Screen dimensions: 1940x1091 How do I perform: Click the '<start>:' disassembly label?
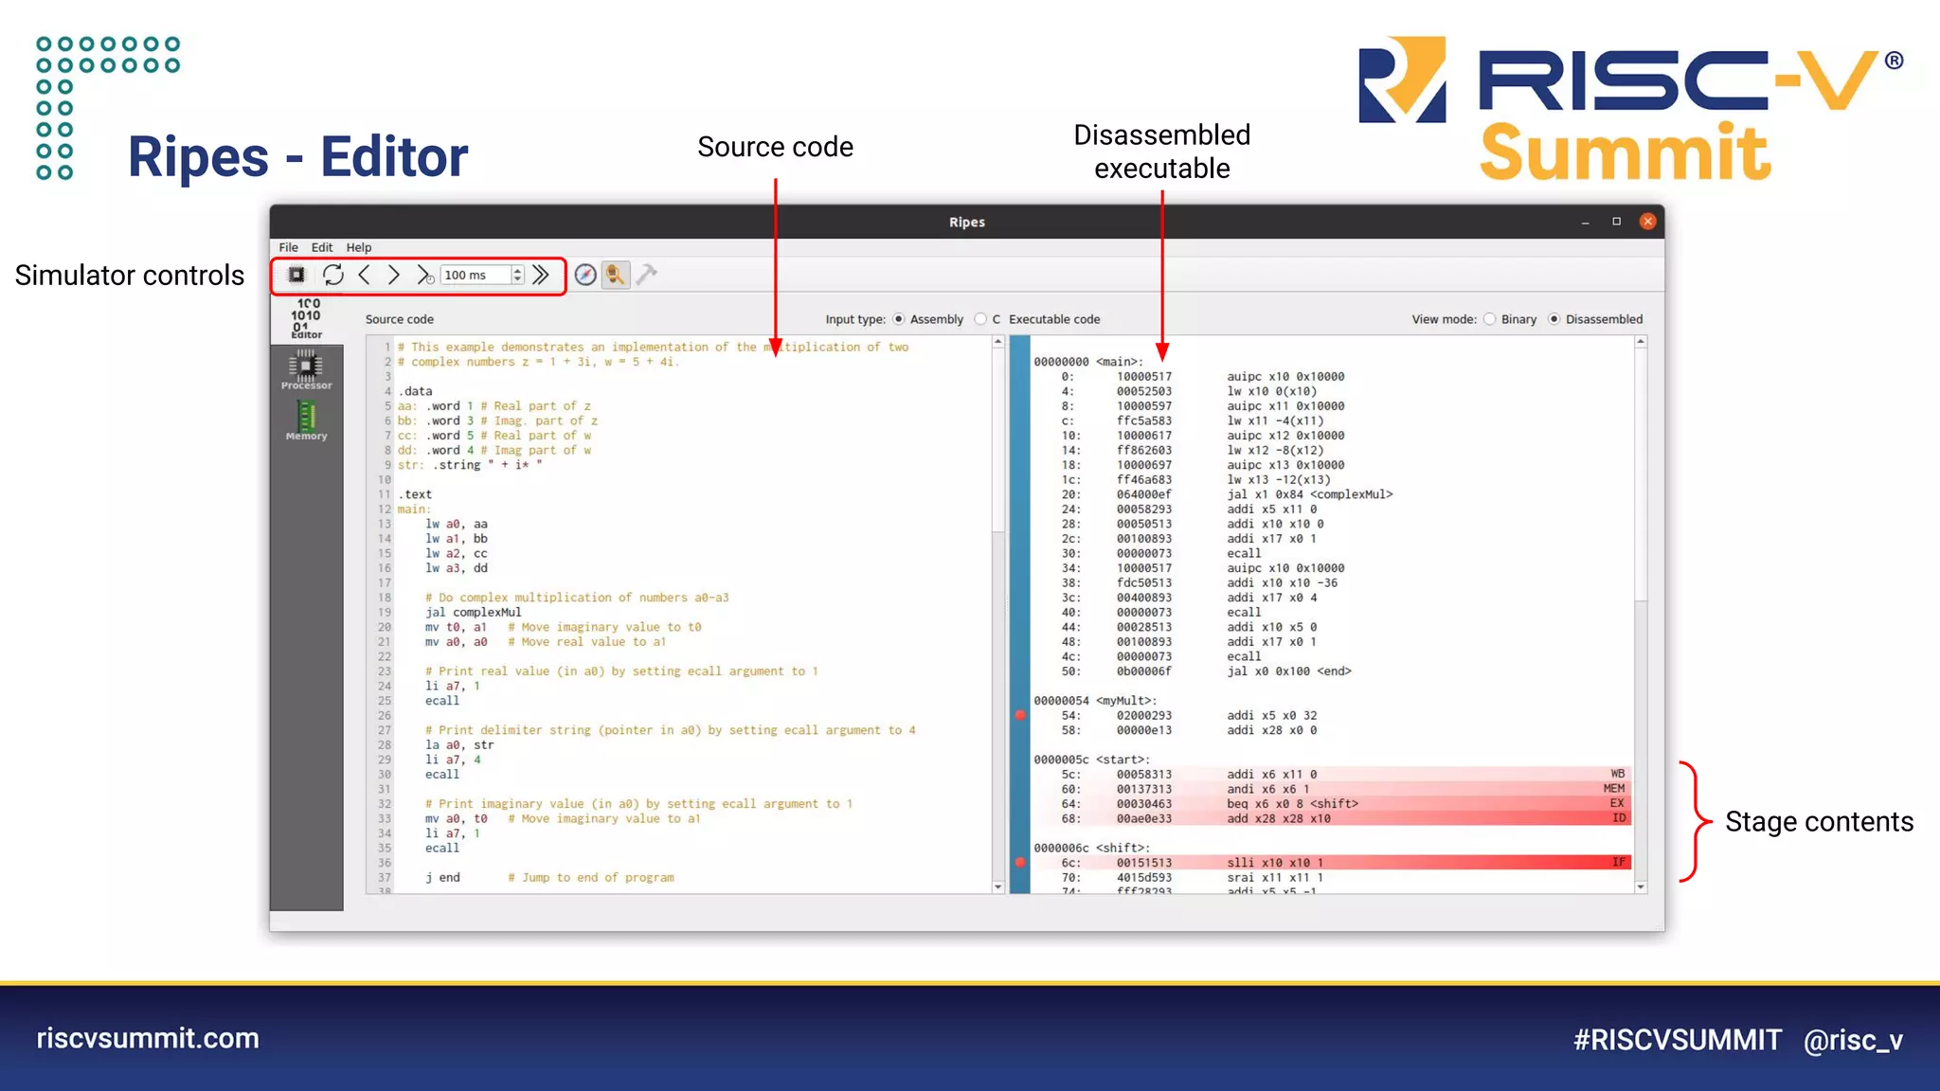[1123, 760]
